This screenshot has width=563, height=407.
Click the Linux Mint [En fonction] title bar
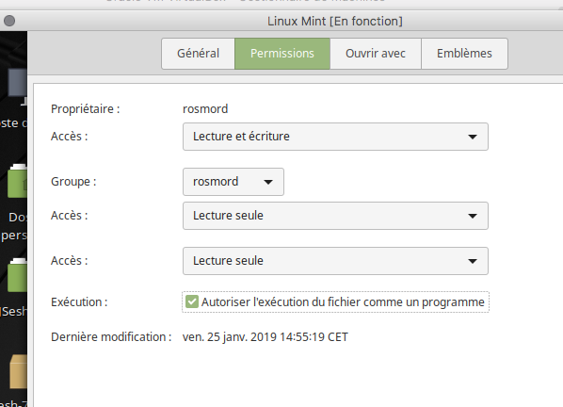[x=334, y=21]
